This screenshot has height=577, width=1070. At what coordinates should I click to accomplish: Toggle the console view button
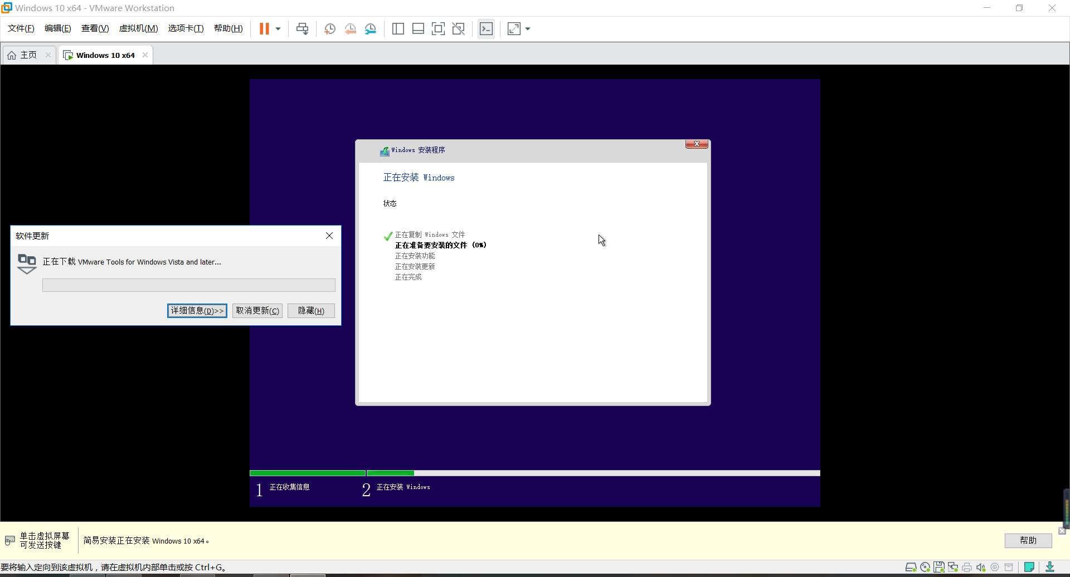pos(486,29)
